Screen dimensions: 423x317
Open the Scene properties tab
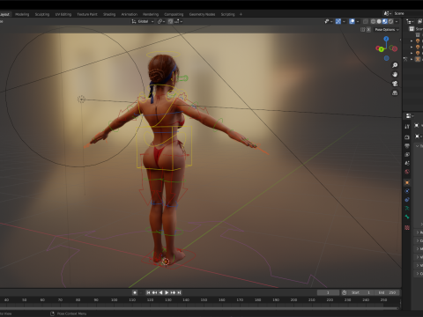tap(407, 163)
